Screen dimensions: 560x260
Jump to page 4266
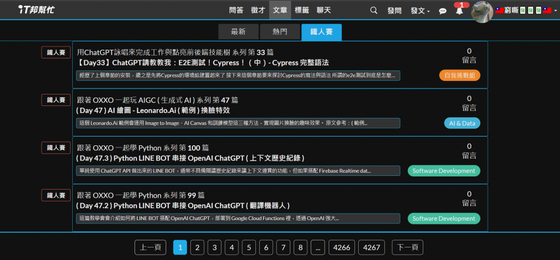pos(342,247)
